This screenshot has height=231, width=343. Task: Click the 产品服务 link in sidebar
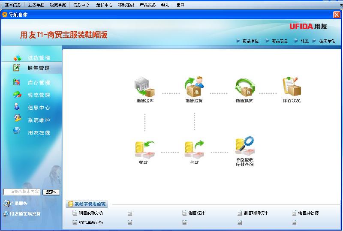tap(19, 203)
